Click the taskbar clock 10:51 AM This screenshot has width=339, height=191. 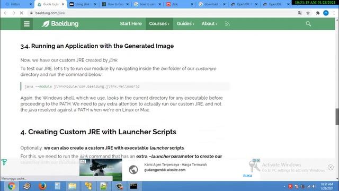coord(327,186)
